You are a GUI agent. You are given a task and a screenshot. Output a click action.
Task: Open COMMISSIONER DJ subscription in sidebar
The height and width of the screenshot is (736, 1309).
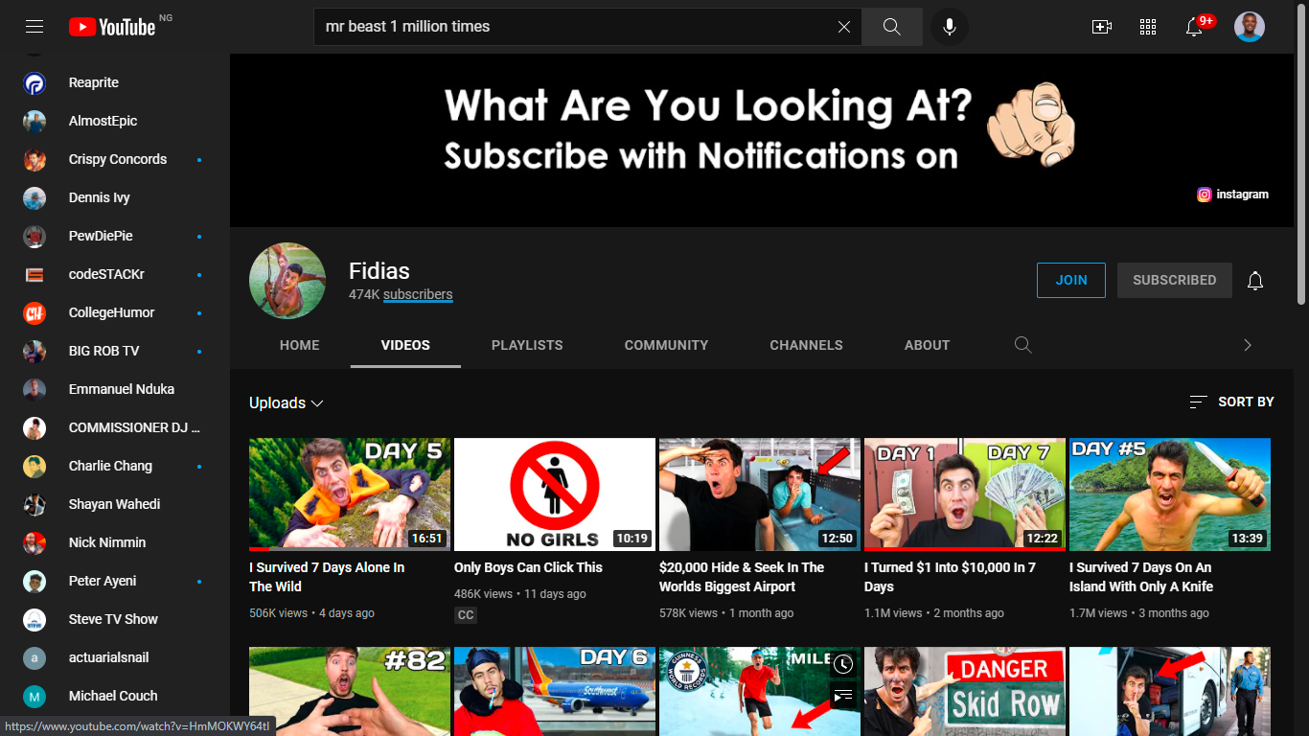pos(115,427)
